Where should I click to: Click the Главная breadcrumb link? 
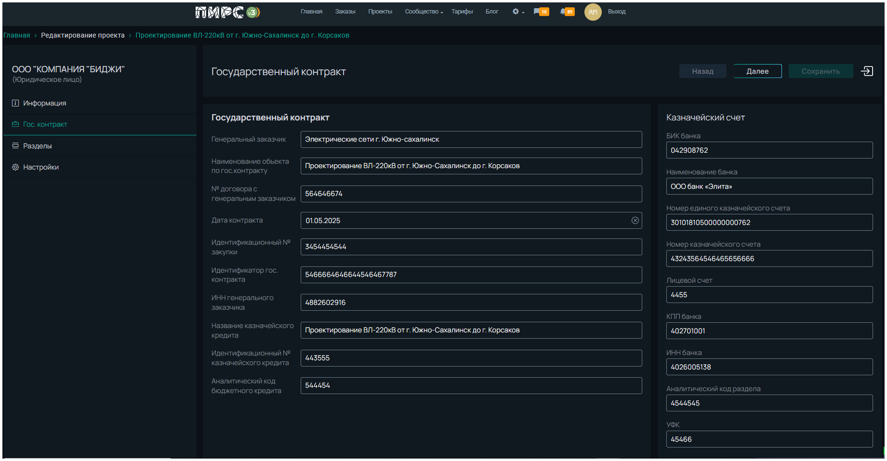coord(16,35)
